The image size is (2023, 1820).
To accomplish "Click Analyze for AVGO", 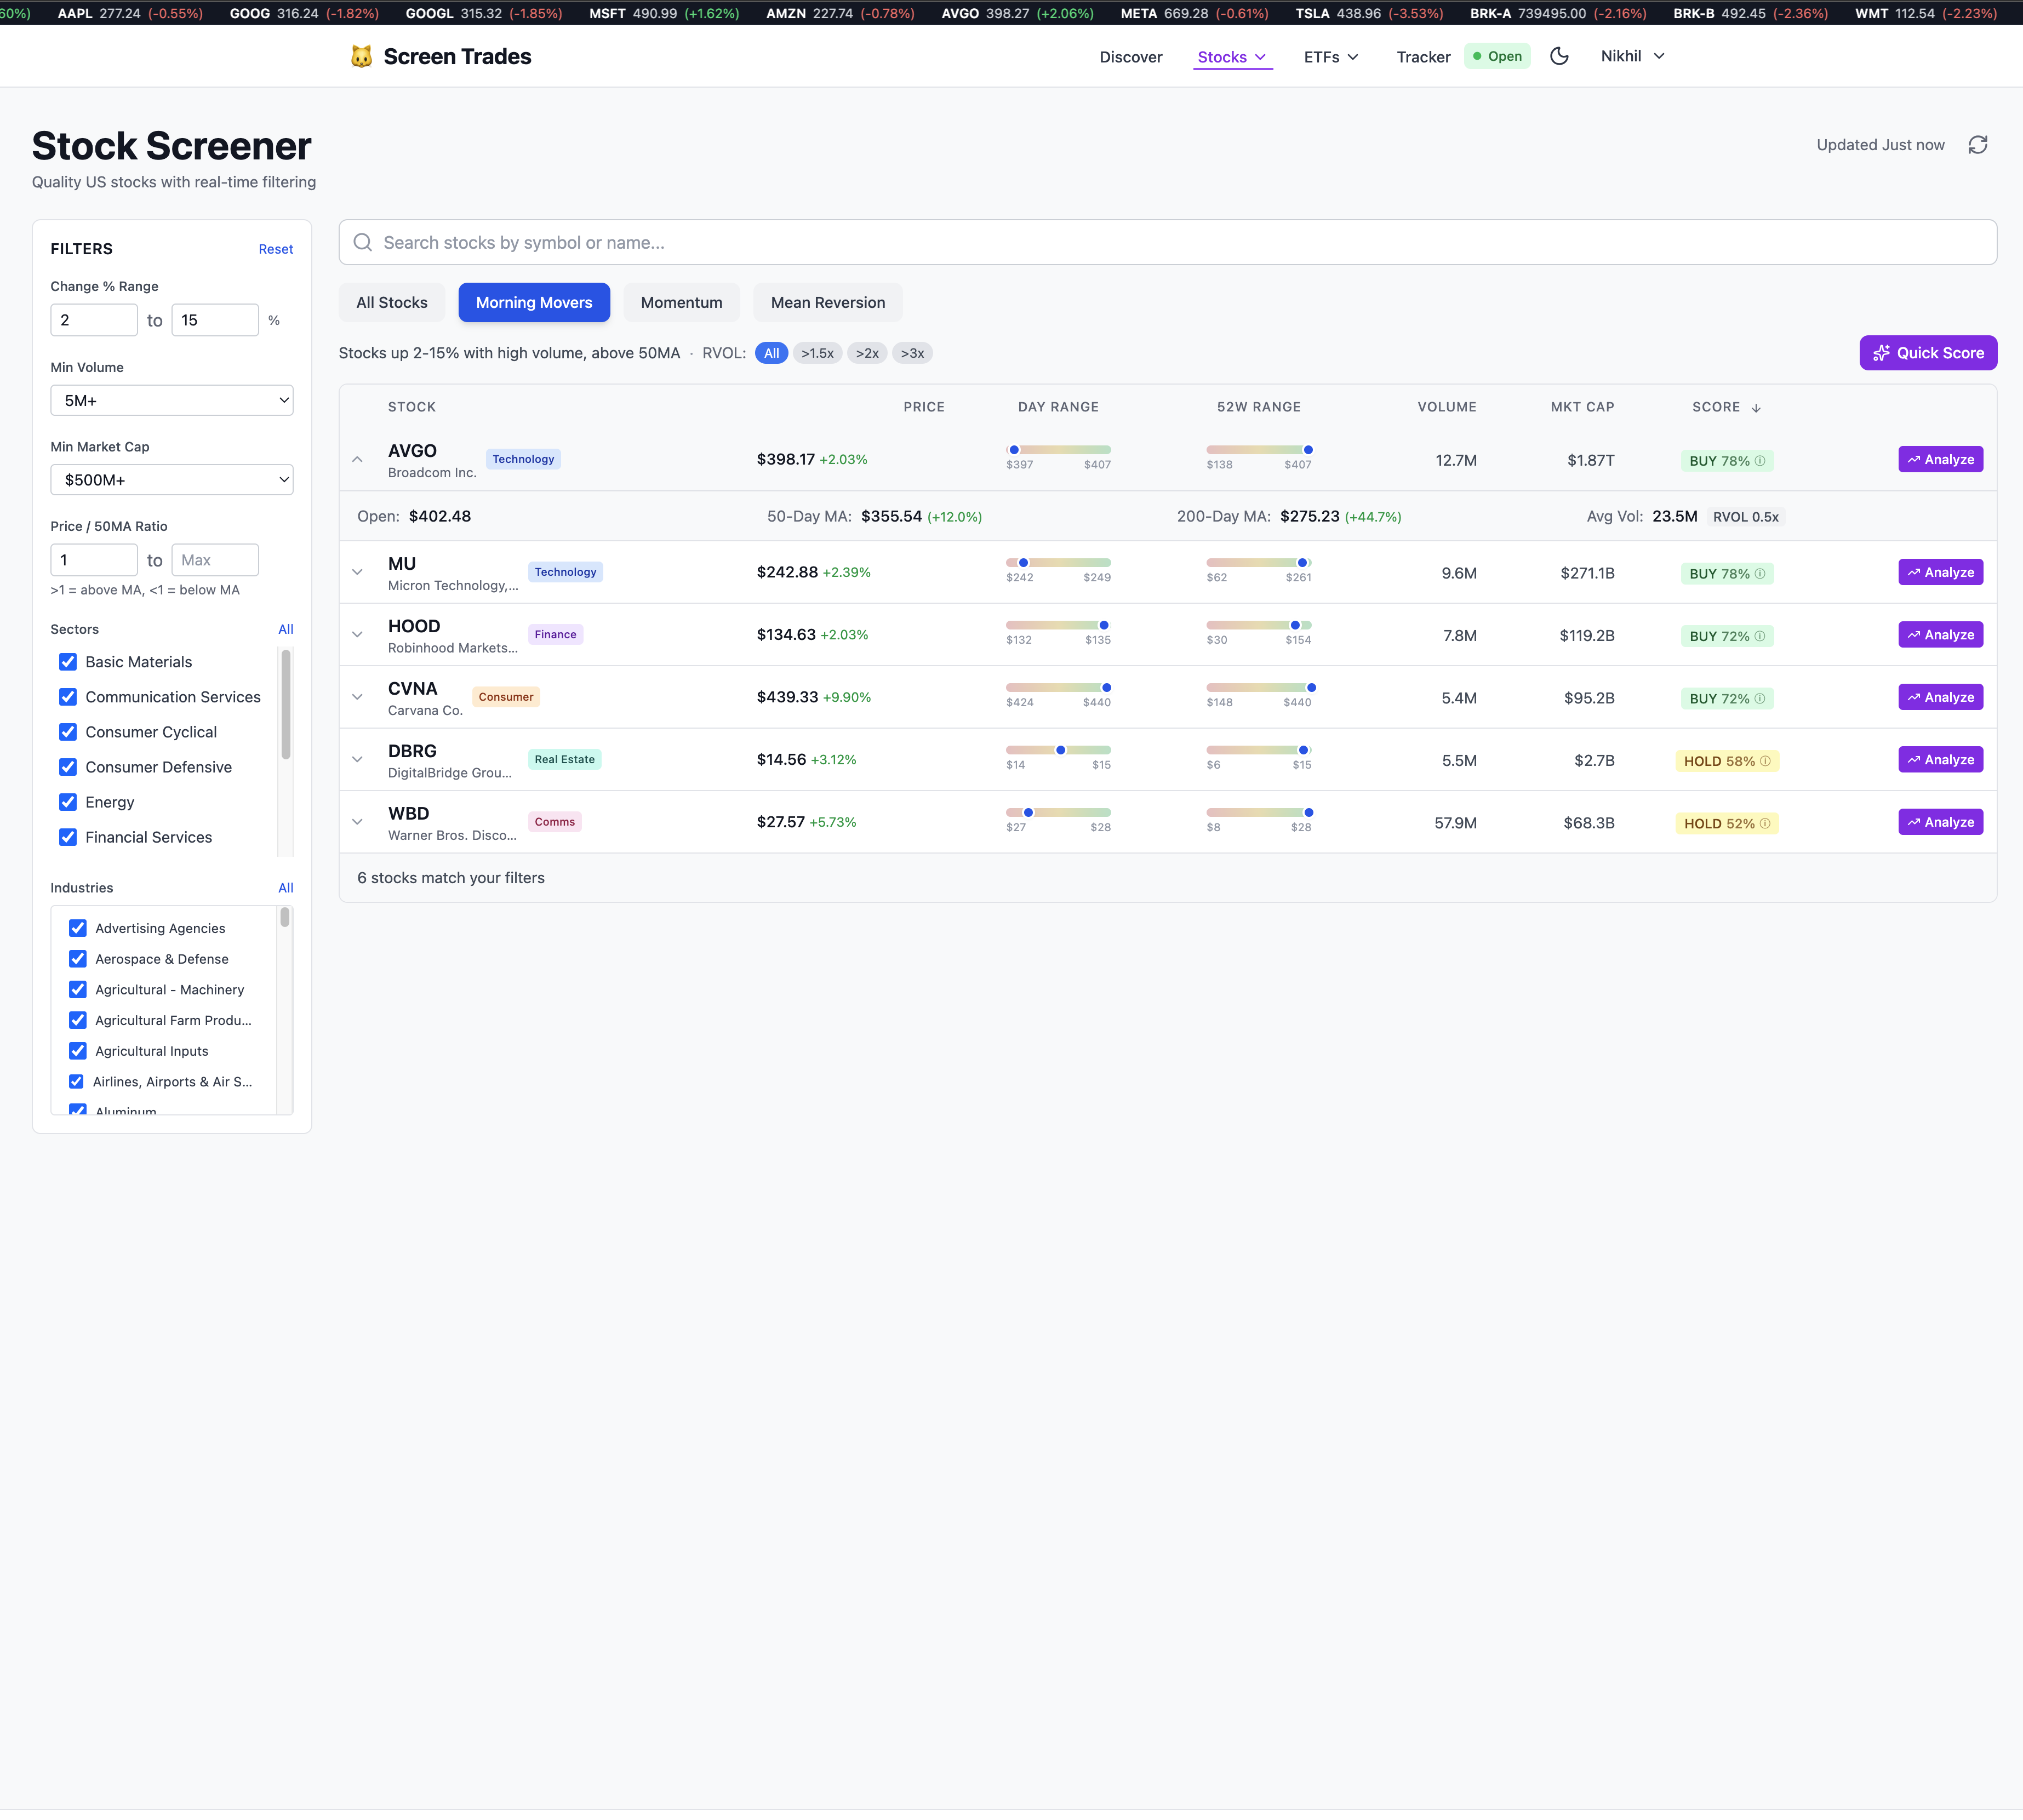I will coord(1940,460).
